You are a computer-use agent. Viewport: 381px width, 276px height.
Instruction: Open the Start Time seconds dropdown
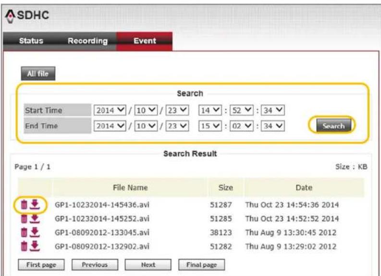click(x=272, y=111)
